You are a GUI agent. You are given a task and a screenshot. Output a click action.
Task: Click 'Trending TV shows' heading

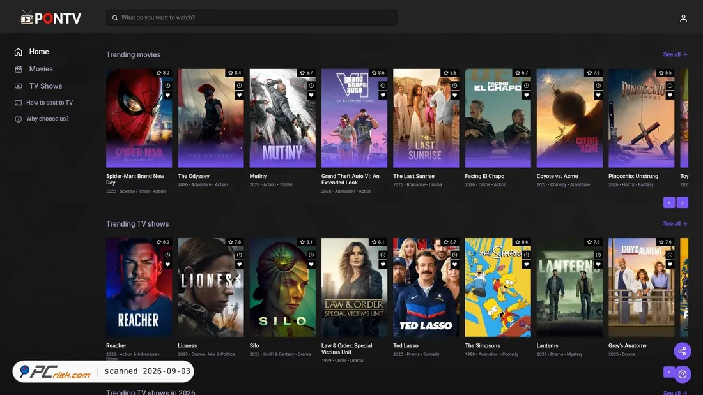(137, 224)
